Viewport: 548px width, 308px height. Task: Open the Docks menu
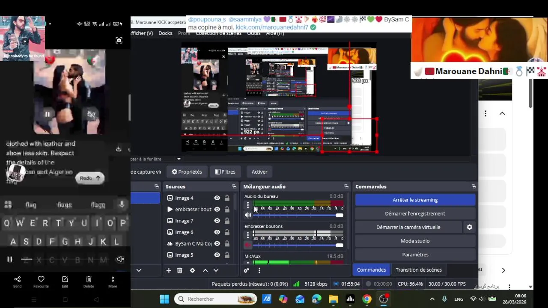(x=165, y=33)
